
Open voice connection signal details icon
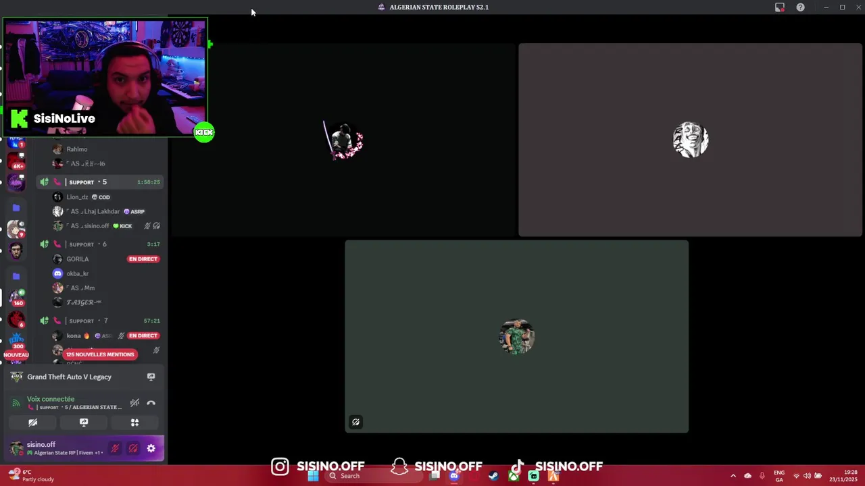(16, 403)
